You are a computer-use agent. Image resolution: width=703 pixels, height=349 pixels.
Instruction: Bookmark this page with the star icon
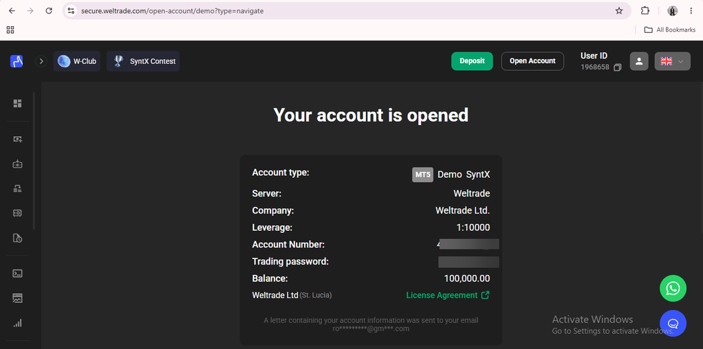point(619,11)
